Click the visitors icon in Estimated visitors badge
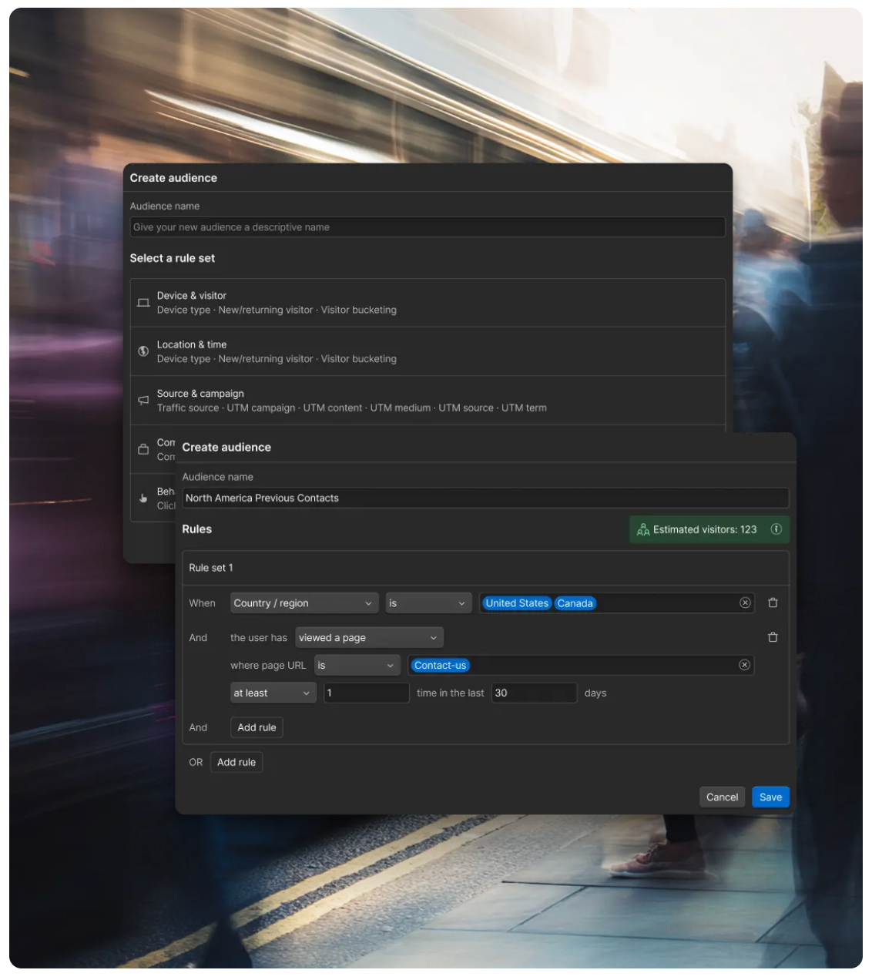 pos(643,529)
